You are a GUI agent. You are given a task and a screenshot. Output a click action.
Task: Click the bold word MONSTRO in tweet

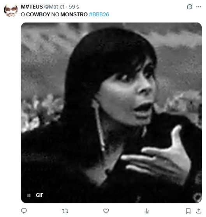point(74,14)
